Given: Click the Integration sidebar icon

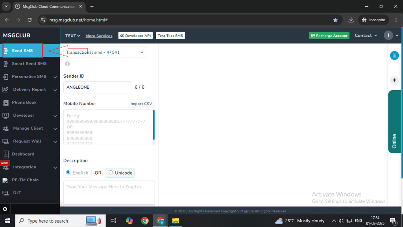Looking at the screenshot, I should pyautogui.click(x=6, y=167).
